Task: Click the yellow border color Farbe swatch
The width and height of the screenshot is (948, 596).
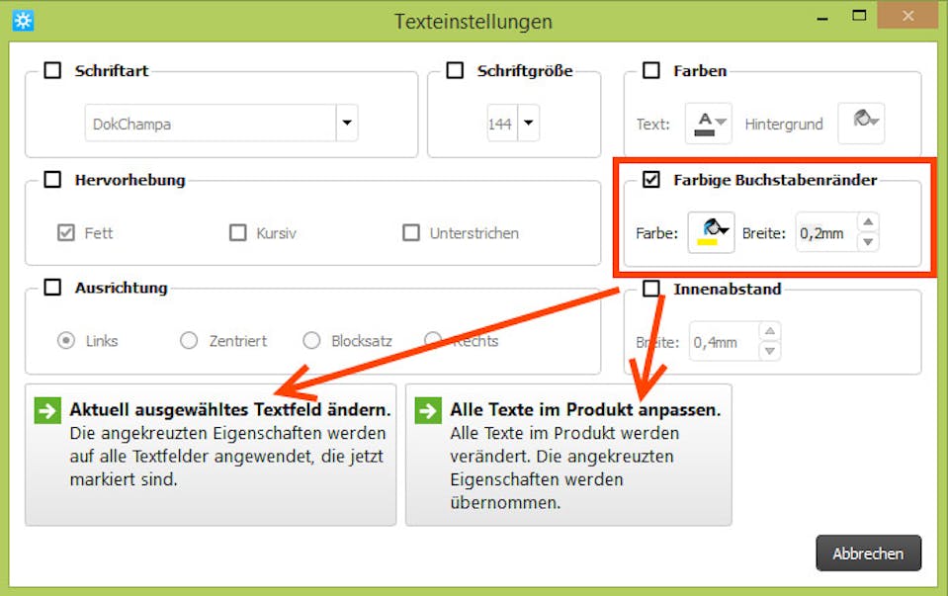Action: coord(711,233)
